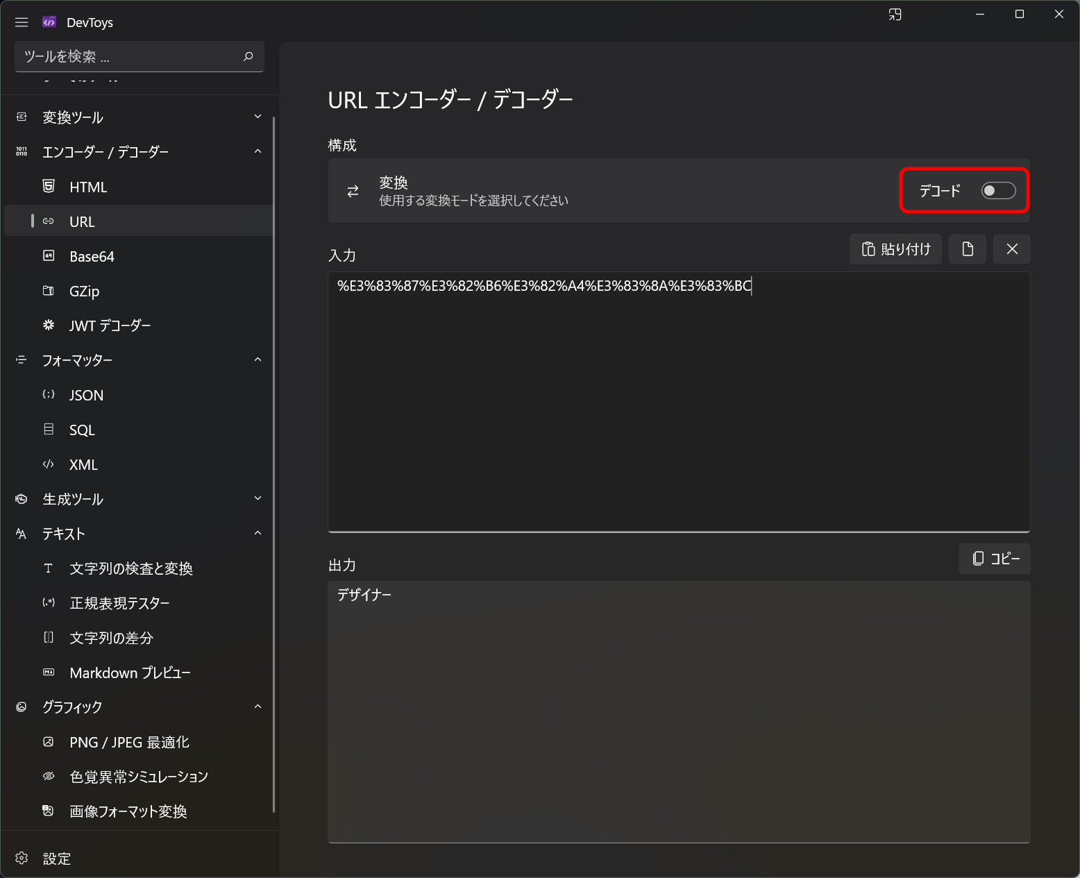Load input from a file using the file icon
This screenshot has height=878, width=1080.
coord(968,248)
